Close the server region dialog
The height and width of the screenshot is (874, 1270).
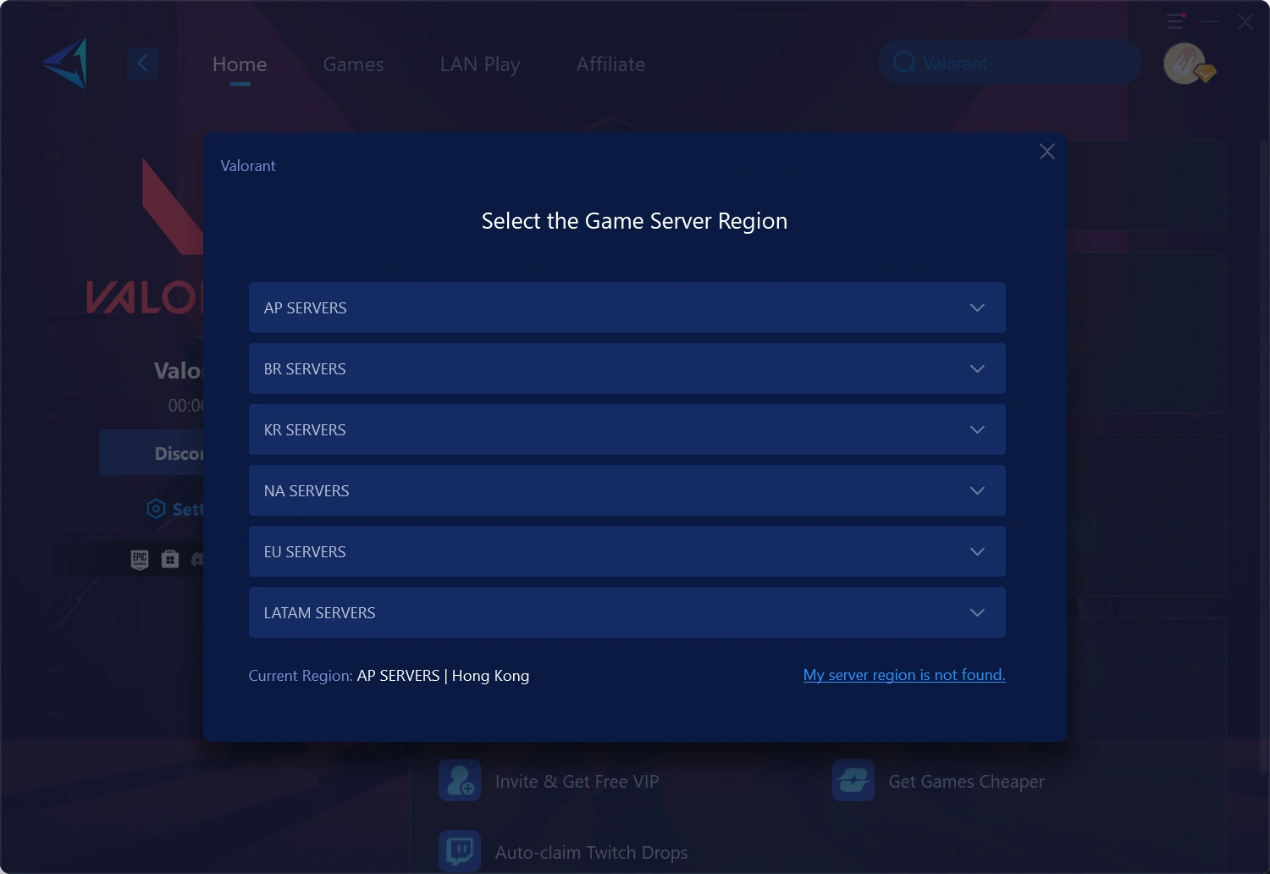tap(1047, 152)
